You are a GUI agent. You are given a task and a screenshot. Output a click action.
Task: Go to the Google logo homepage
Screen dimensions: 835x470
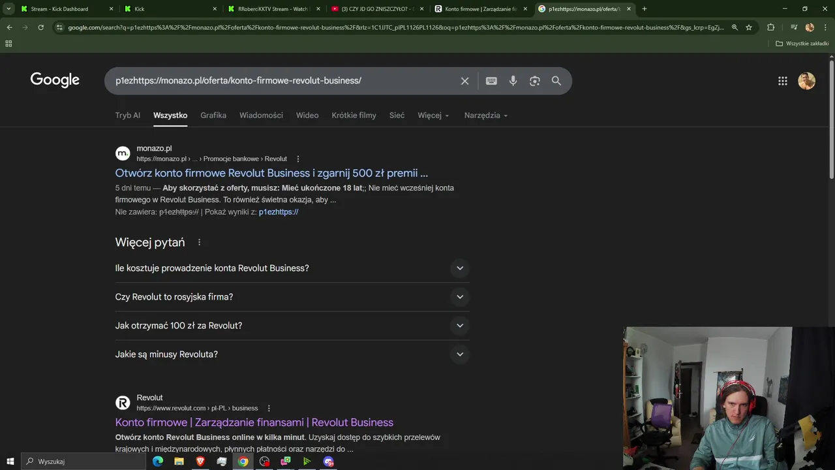[x=55, y=80]
